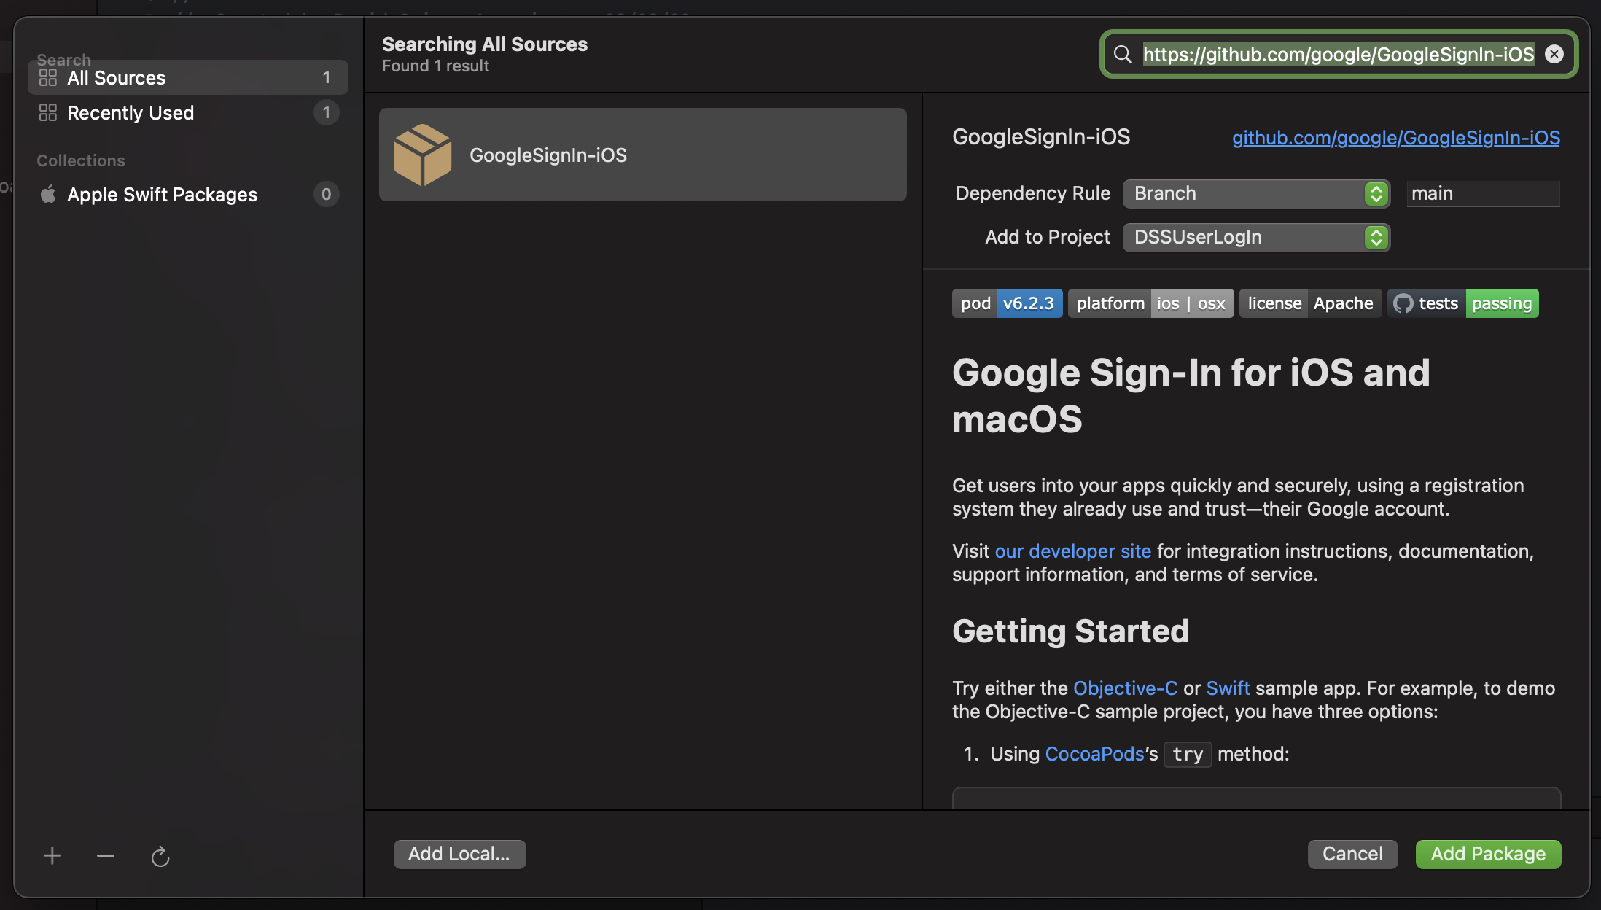Select Recently Used in the sidebar

188,112
